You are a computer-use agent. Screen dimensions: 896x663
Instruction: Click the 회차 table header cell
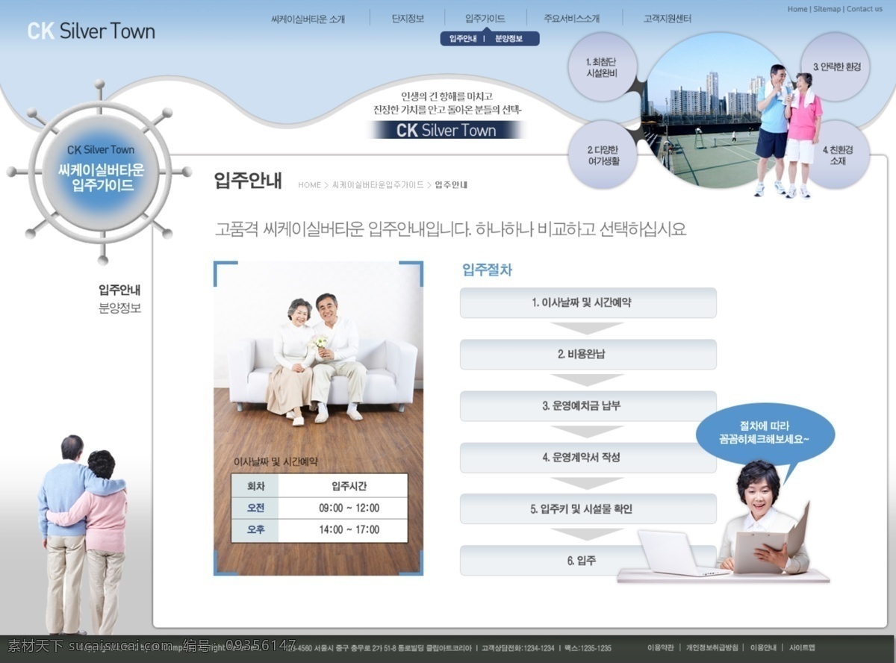(x=255, y=486)
